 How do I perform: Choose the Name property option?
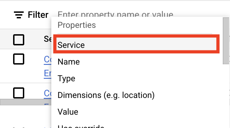[x=69, y=61]
